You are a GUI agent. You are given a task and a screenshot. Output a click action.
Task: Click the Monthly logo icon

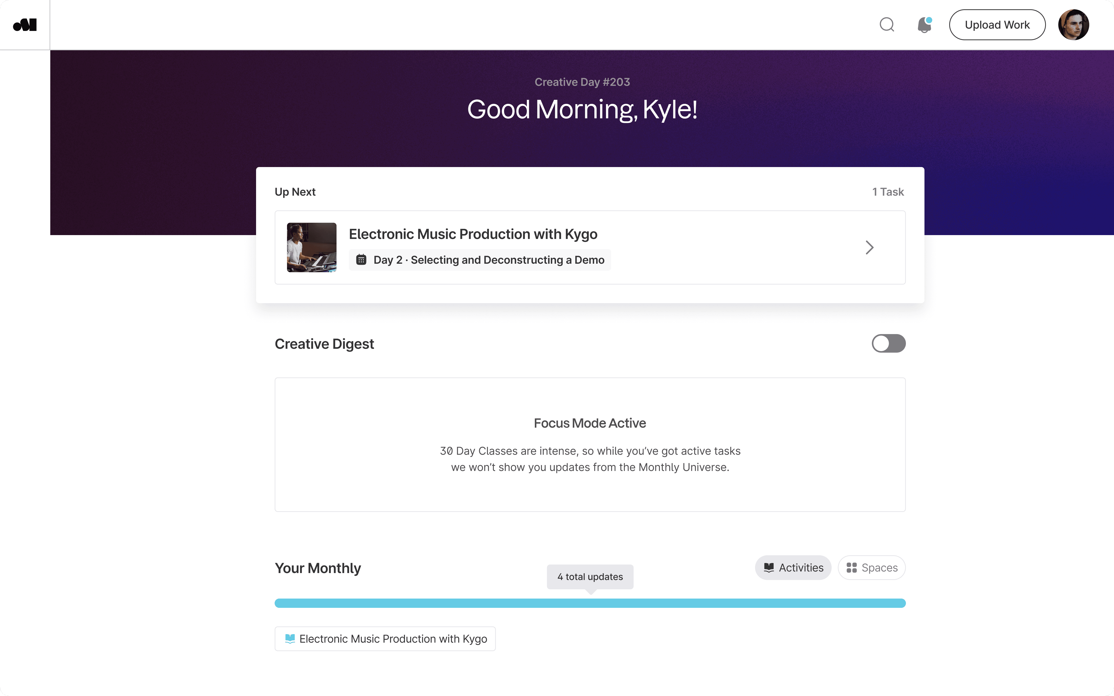click(25, 25)
